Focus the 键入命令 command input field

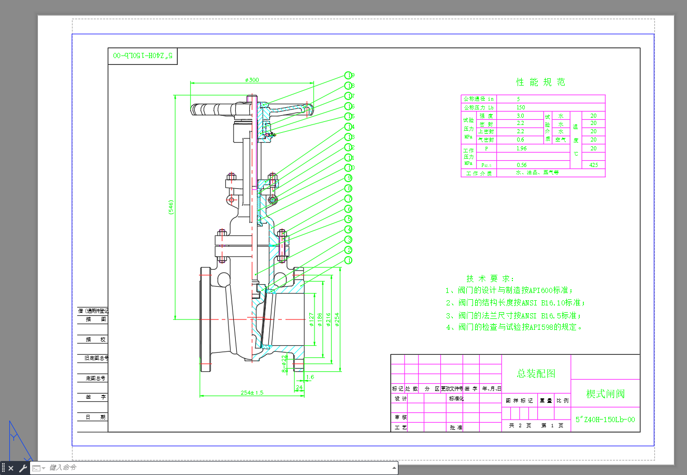coord(218,468)
